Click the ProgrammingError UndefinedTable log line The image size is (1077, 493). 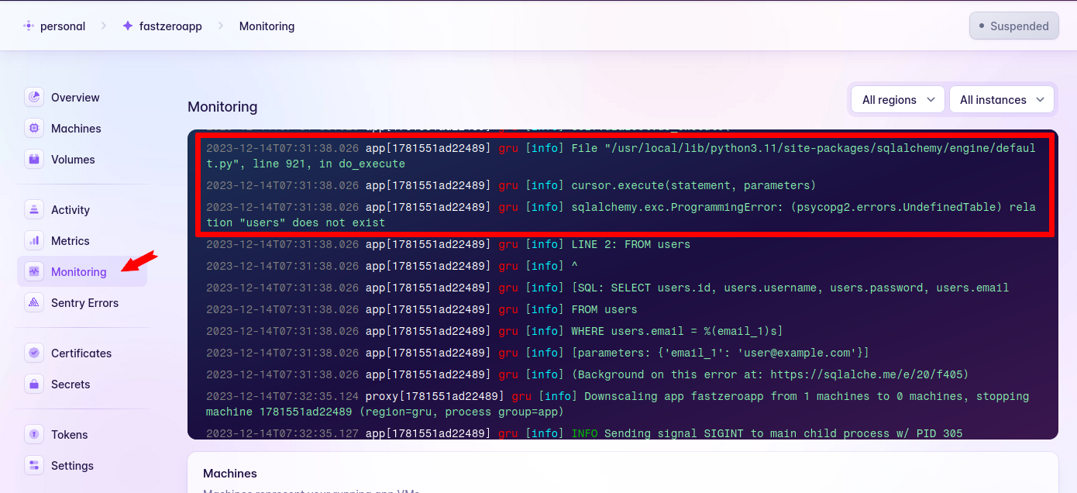click(621, 215)
